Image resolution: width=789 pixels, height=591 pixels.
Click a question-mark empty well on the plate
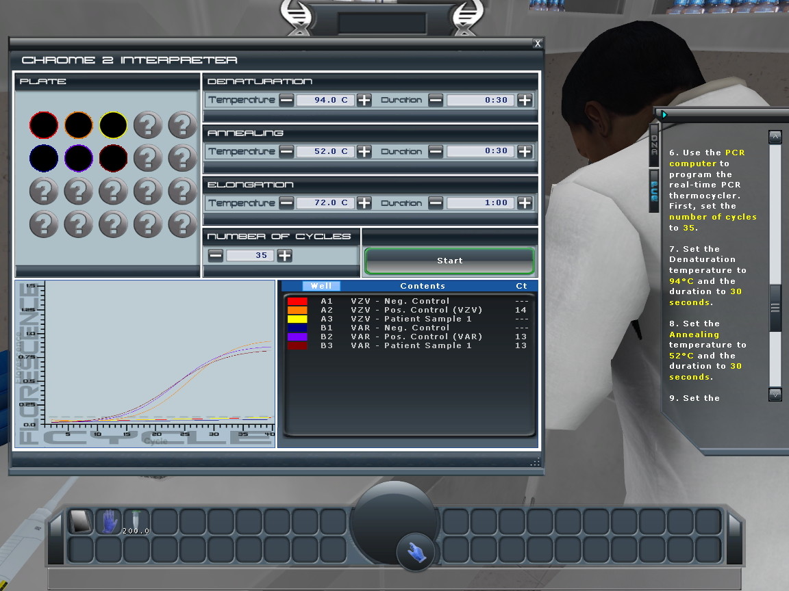click(148, 125)
